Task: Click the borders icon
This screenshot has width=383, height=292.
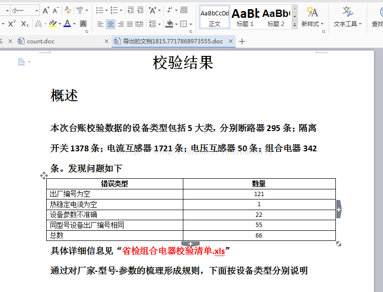Action: pos(184,24)
